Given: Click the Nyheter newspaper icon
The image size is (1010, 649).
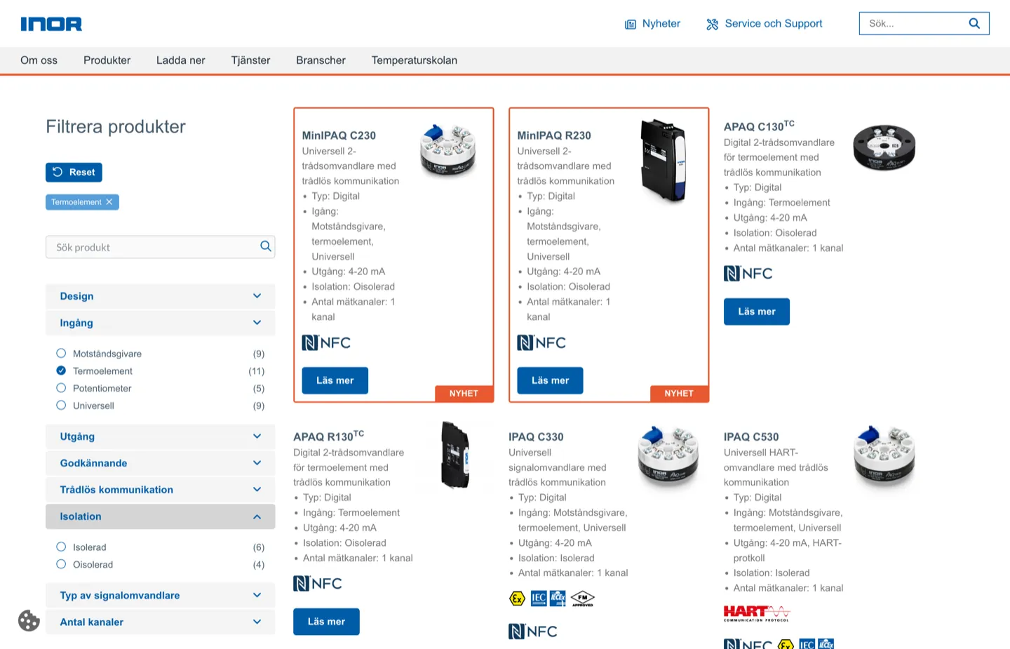Looking at the screenshot, I should click(631, 25).
